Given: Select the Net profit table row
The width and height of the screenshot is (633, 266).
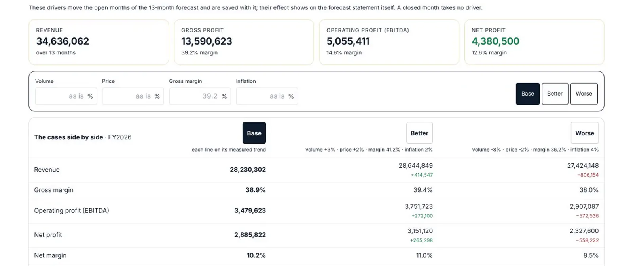Looking at the screenshot, I should [x=316, y=235].
